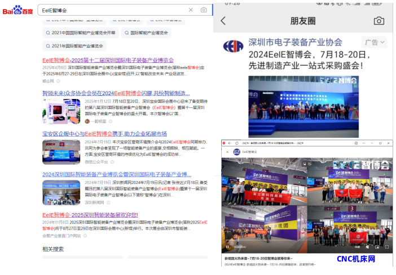Pause the playing video
The image size is (396, 275).
227,247
